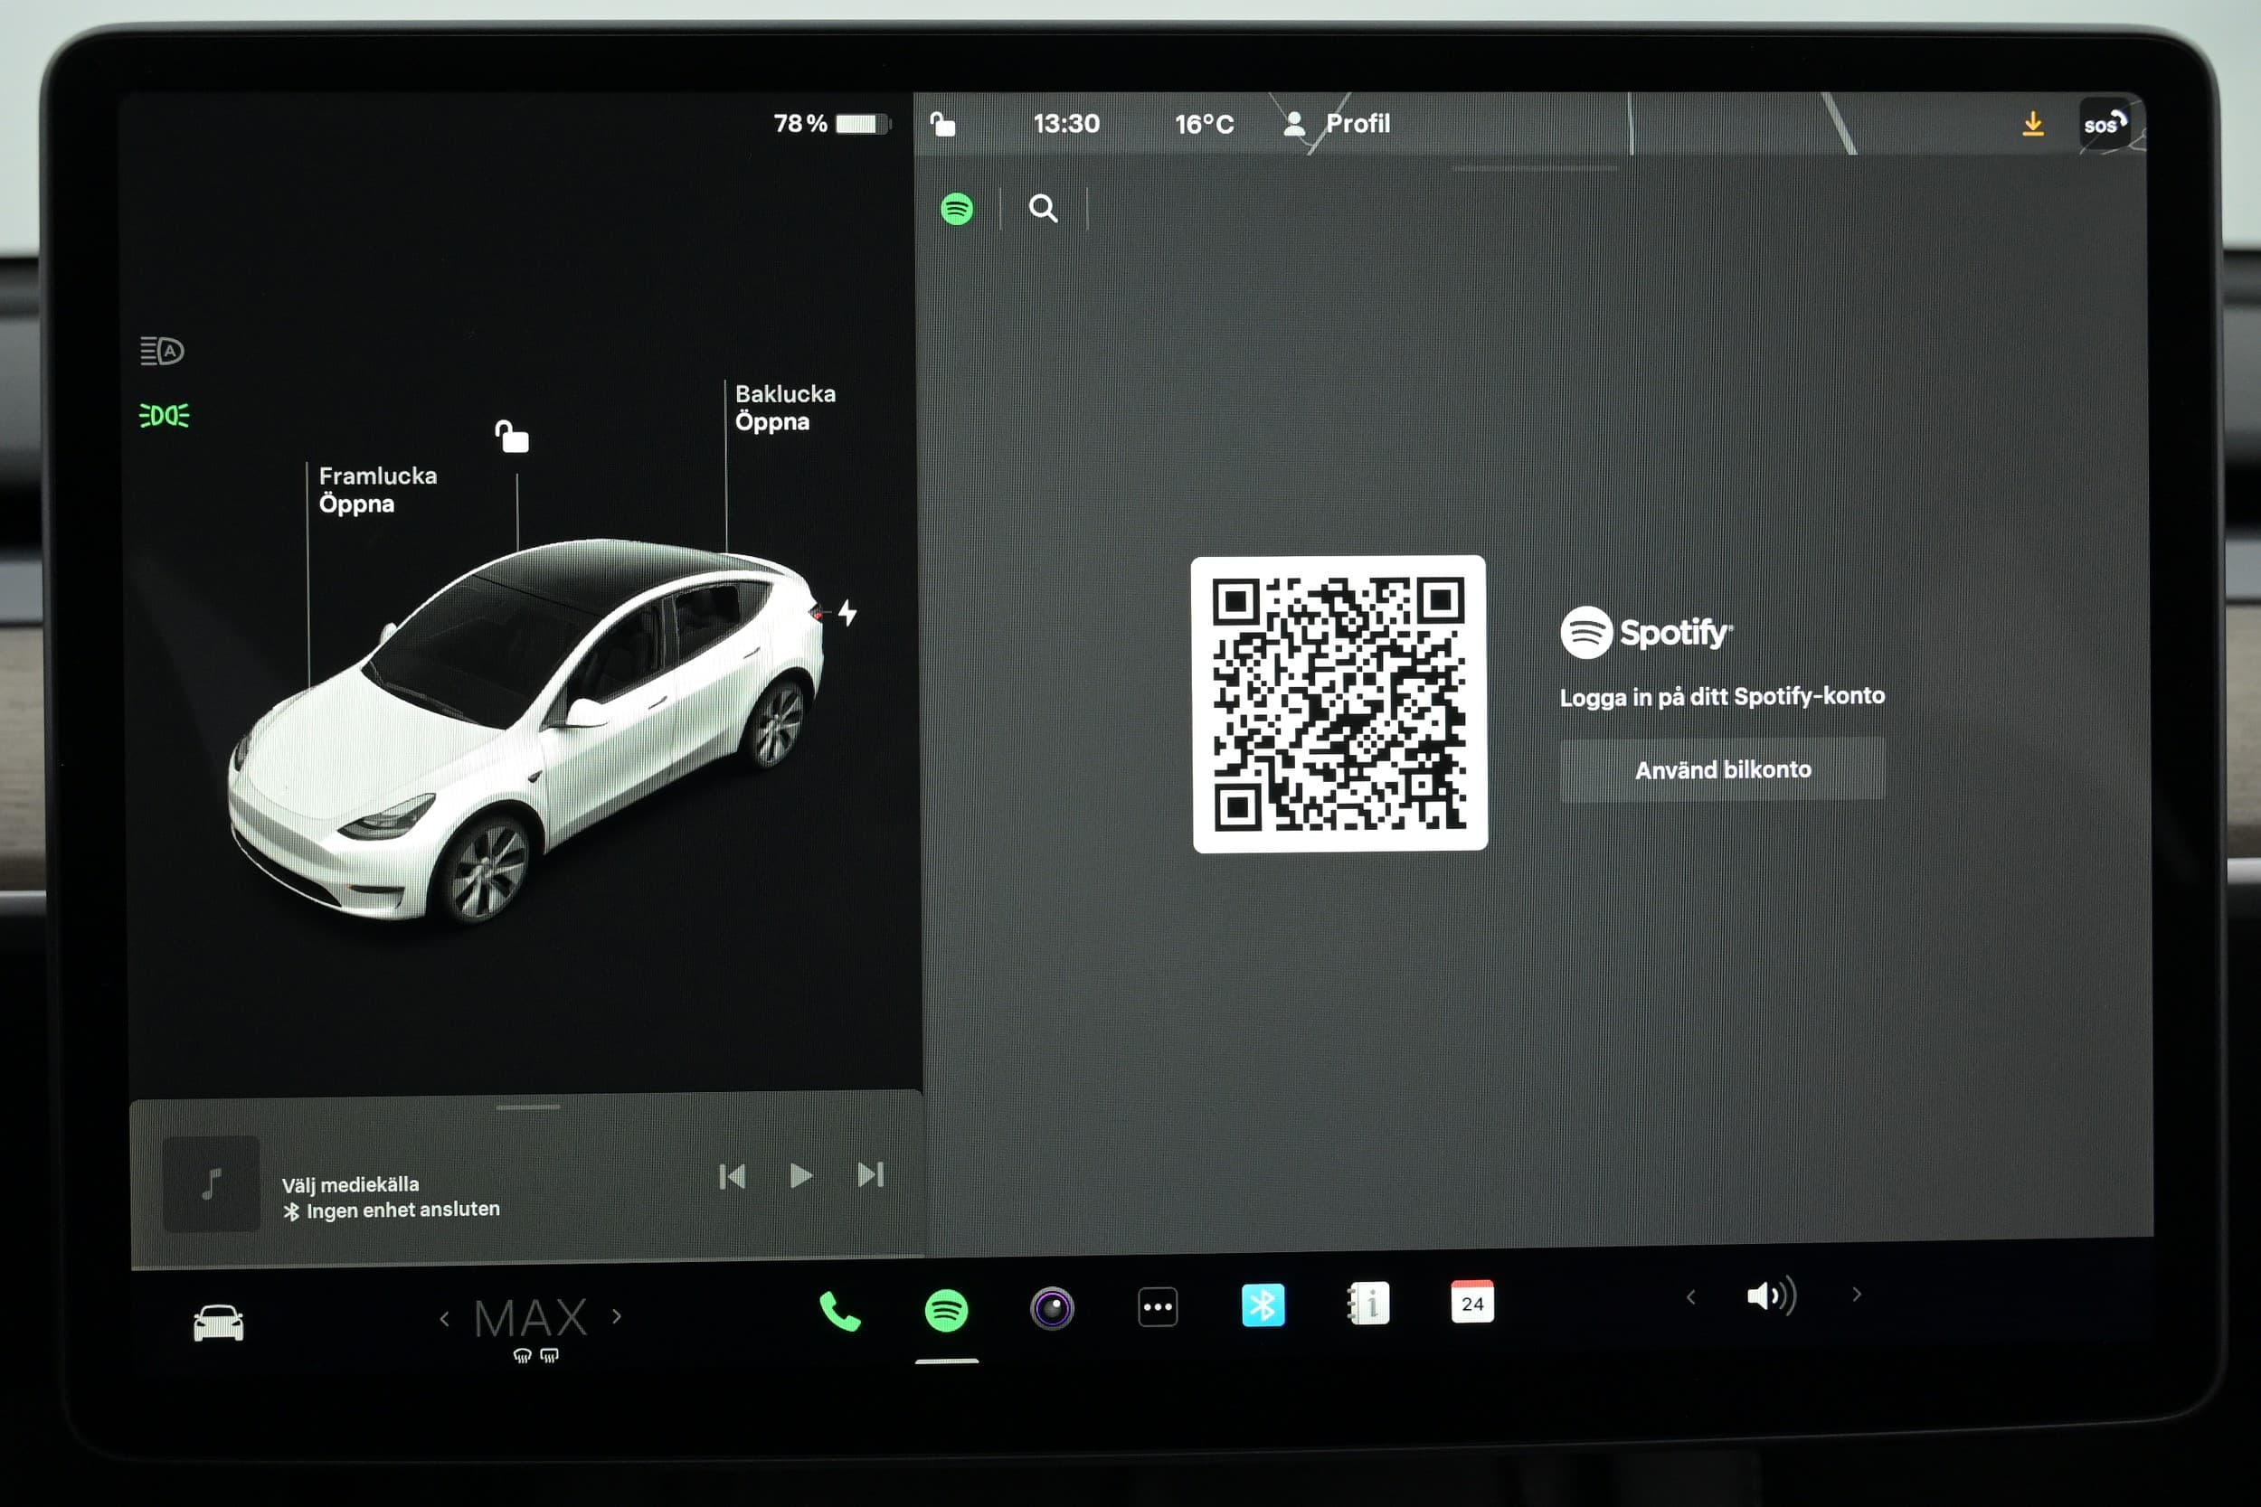Open the software update download icon
Image resolution: width=2261 pixels, height=1507 pixels.
tap(2032, 124)
